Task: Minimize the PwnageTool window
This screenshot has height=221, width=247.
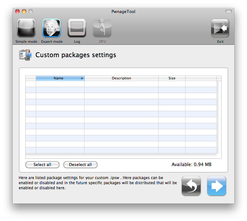Action: (24, 11)
